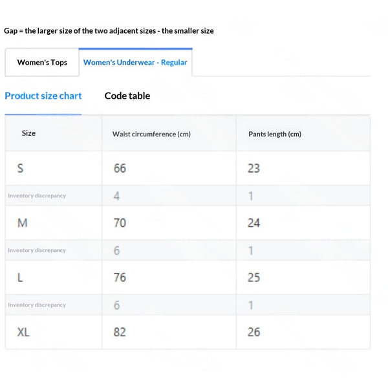388x388 pixels.
Task: Click pants length 26 for size XL
Action: [254, 332]
